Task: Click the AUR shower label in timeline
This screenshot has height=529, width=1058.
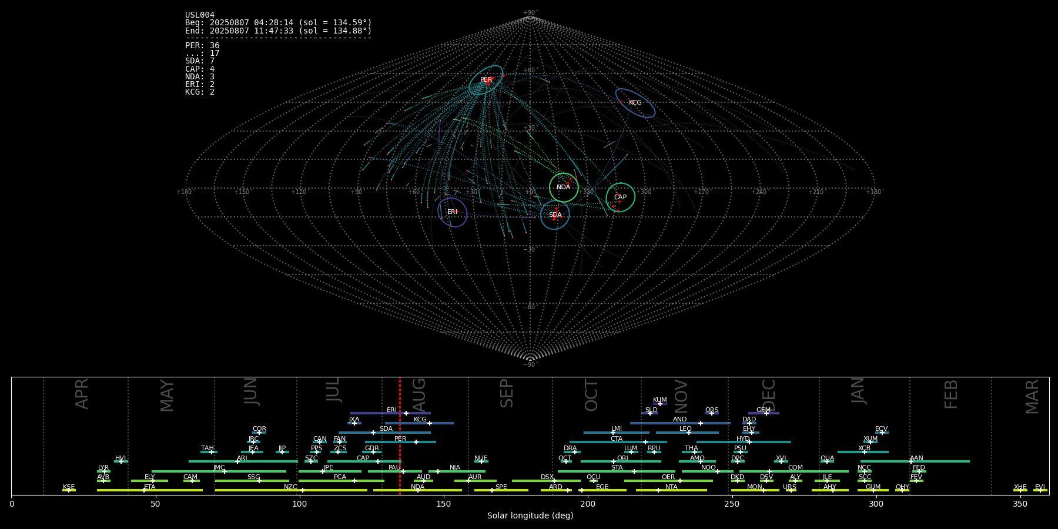Action: pyautogui.click(x=475, y=477)
